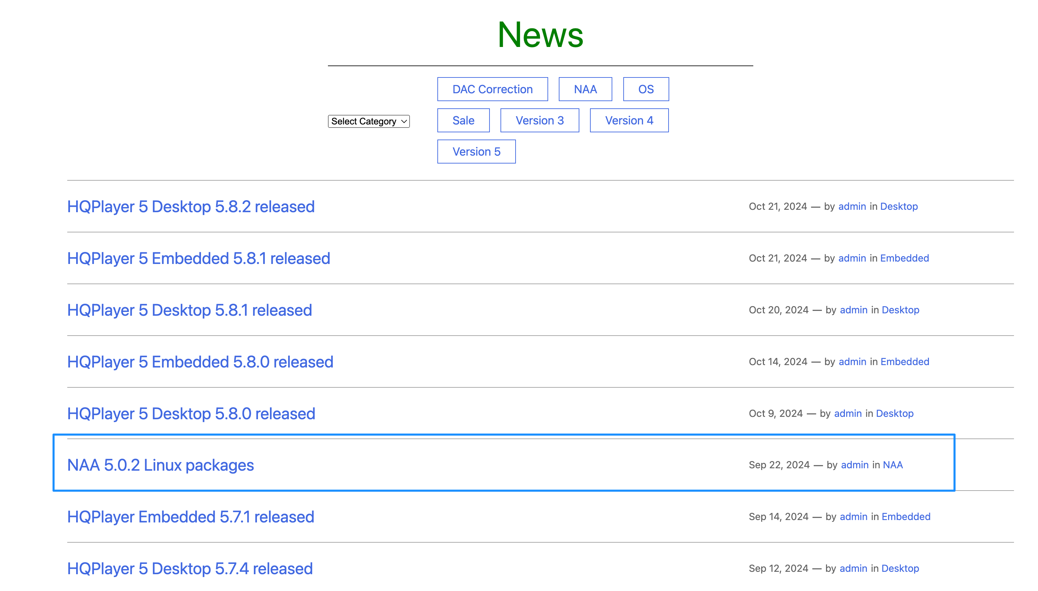Click admin author on Desktop 5.8.2 row

click(x=852, y=206)
